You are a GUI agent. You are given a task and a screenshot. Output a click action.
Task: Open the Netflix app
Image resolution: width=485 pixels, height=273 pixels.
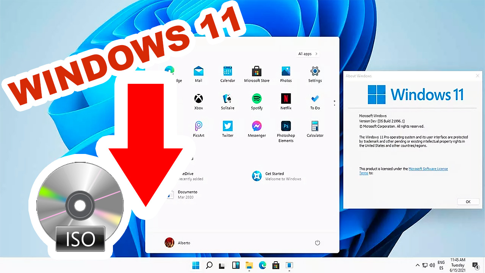(x=286, y=102)
